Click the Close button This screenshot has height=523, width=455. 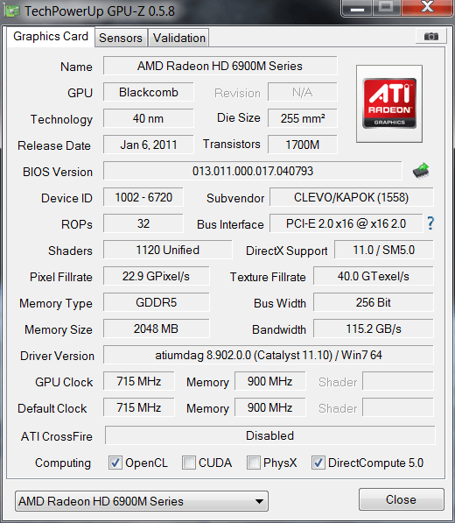(x=401, y=499)
